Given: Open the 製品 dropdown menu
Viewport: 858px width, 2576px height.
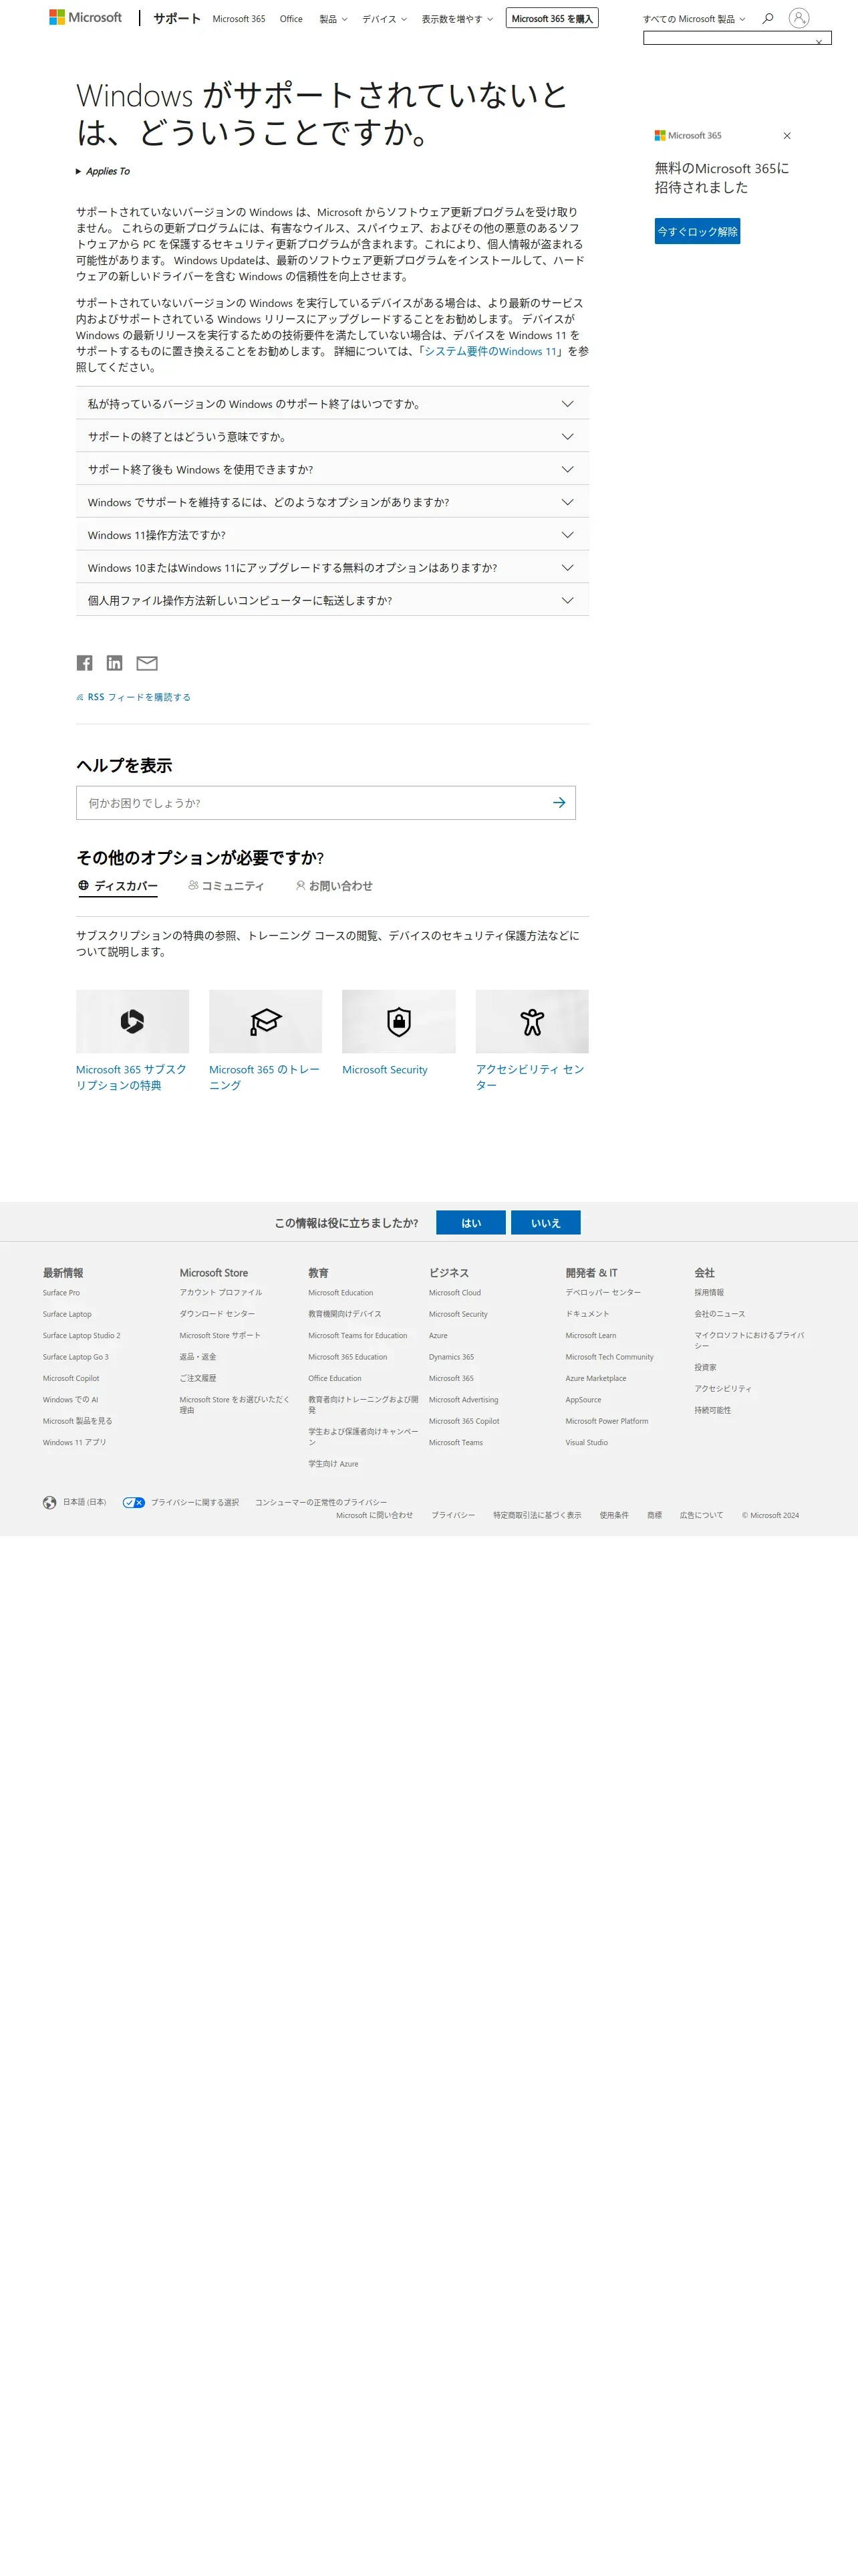Looking at the screenshot, I should (333, 19).
